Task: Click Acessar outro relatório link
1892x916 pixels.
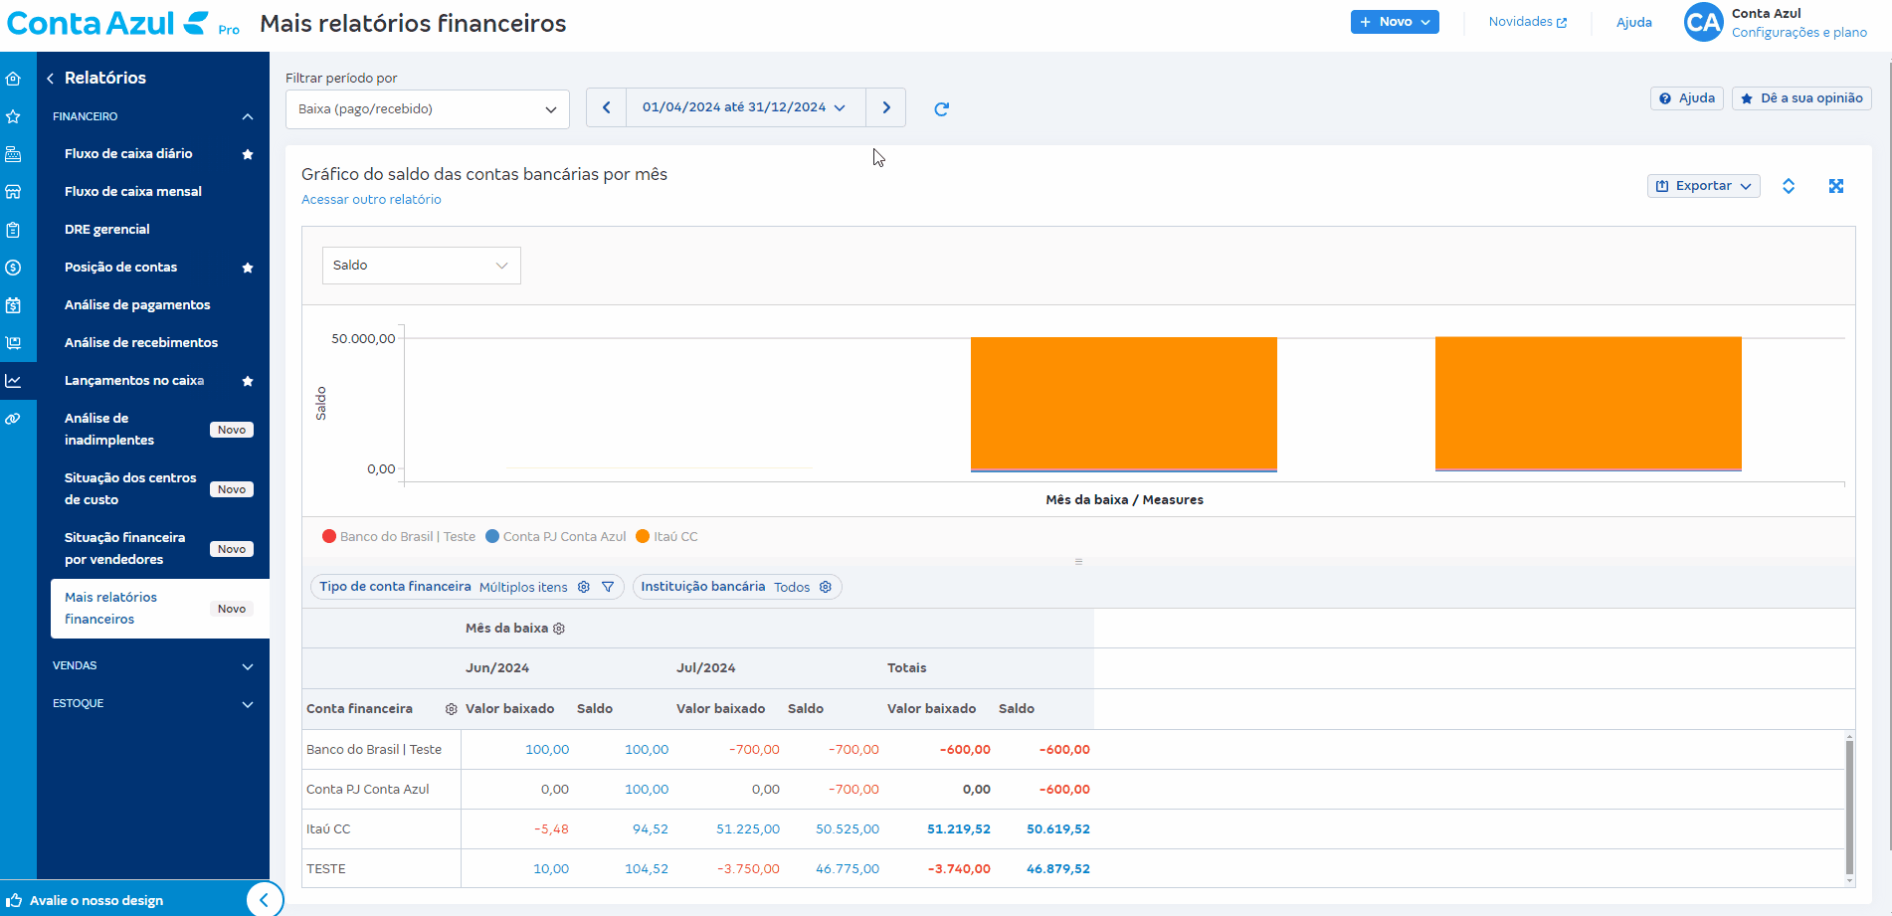Action: (x=371, y=200)
